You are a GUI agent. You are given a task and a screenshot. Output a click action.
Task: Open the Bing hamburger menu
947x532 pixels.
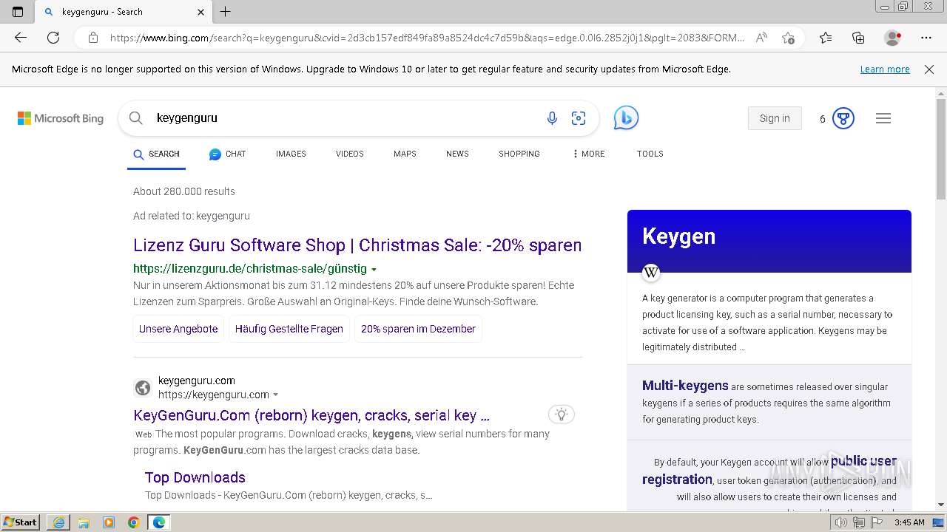(883, 118)
